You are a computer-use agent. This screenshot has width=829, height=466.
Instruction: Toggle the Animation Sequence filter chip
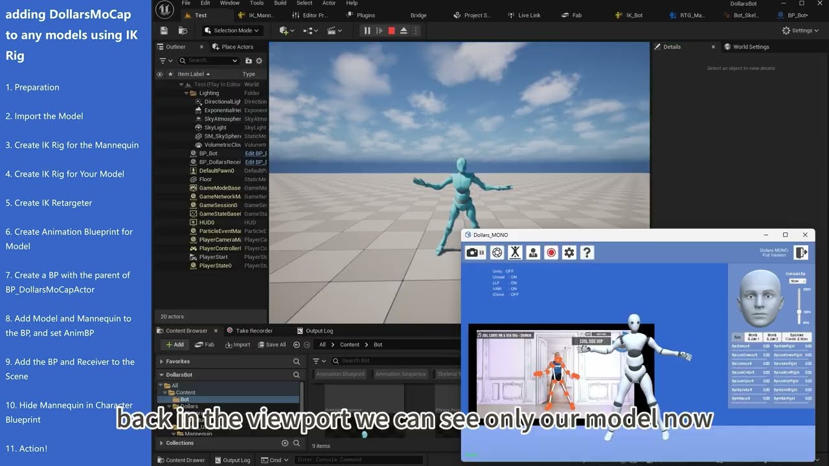point(401,373)
